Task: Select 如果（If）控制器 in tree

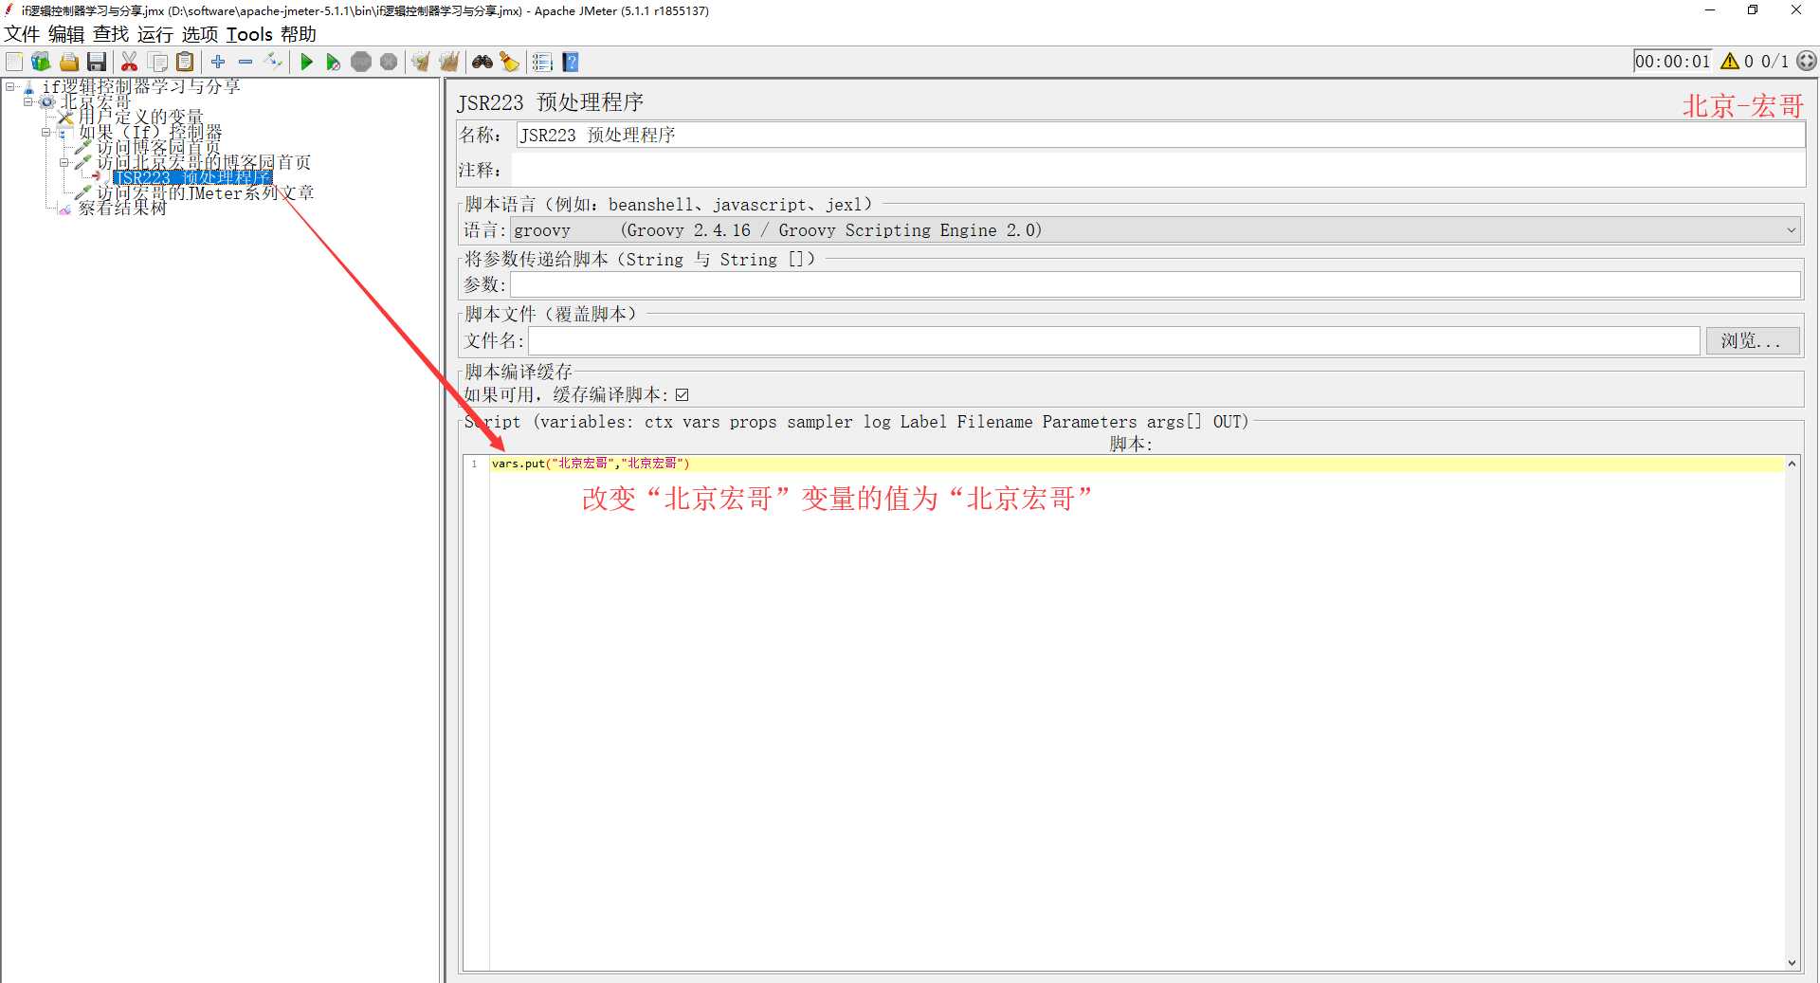Action: [x=150, y=132]
